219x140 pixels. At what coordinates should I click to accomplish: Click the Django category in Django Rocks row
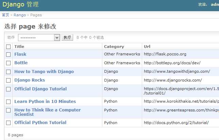click(111, 80)
